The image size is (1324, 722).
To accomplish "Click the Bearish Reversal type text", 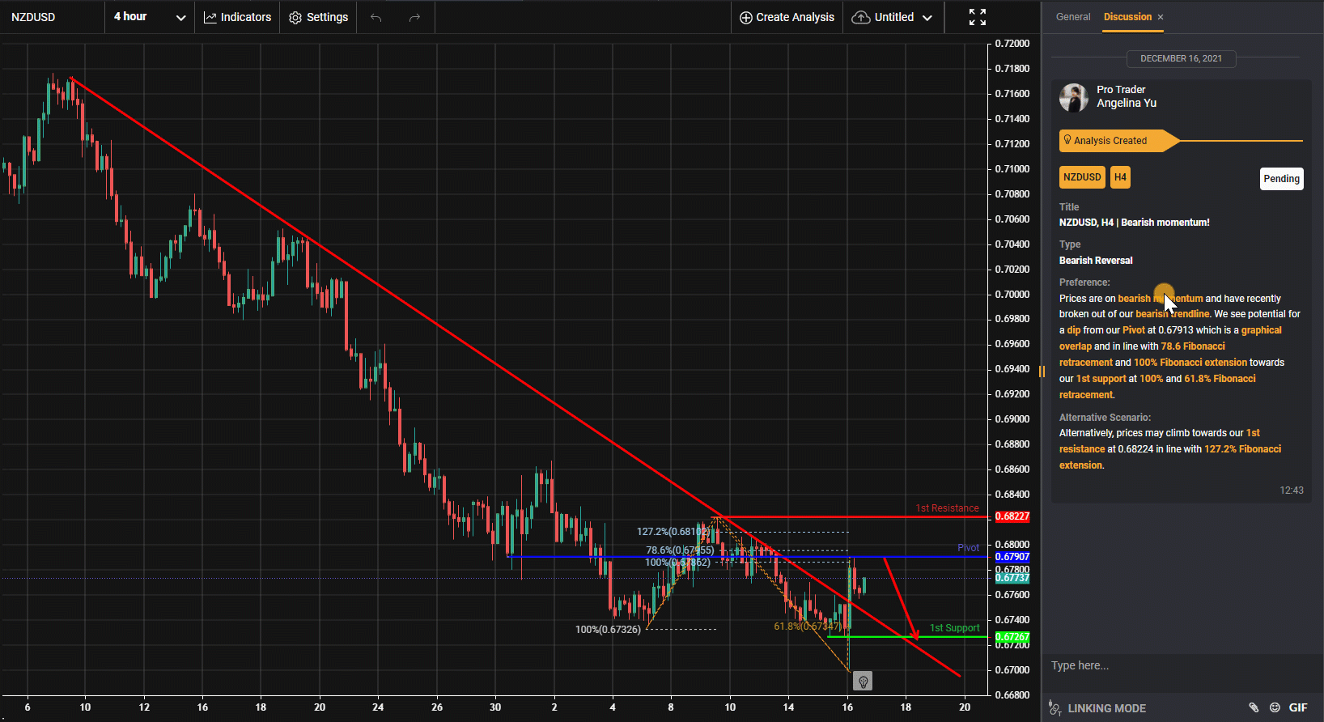I will (1096, 261).
